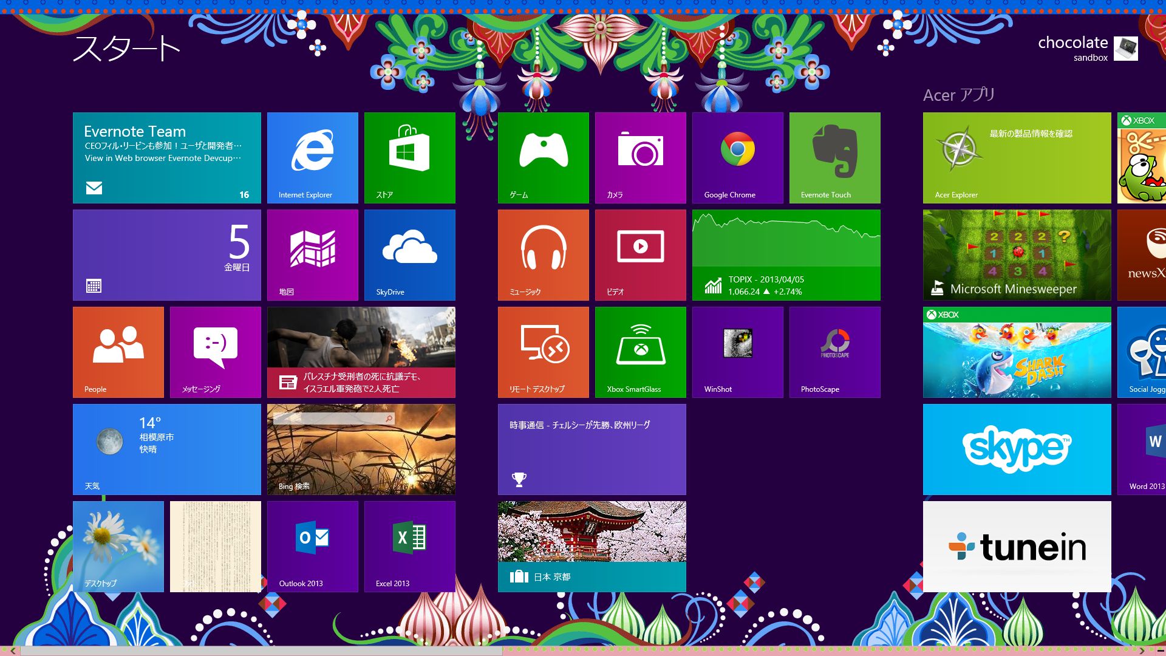Open the Bing search thumbnail tile
This screenshot has height=656, width=1166.
(361, 449)
